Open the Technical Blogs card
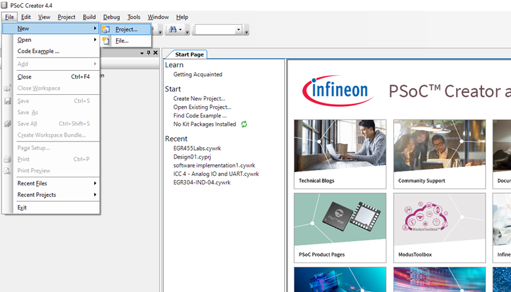 (x=340, y=154)
